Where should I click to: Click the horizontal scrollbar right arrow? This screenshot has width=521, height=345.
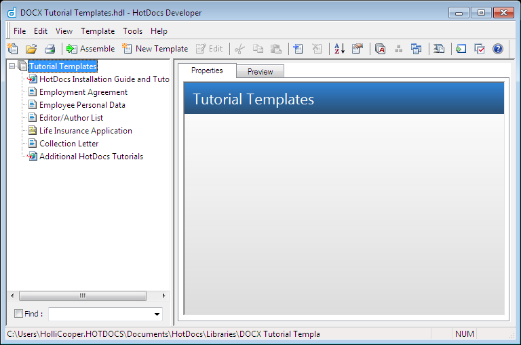click(163, 296)
